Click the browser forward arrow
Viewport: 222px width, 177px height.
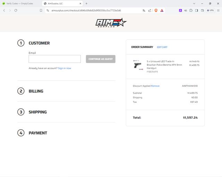tap(10, 10)
